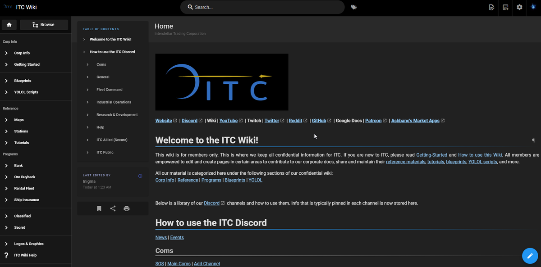Click the share icon under Last Edited

113,208
